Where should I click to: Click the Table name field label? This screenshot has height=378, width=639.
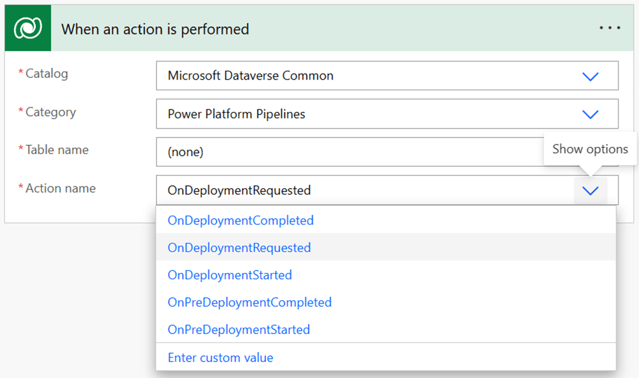(x=57, y=150)
